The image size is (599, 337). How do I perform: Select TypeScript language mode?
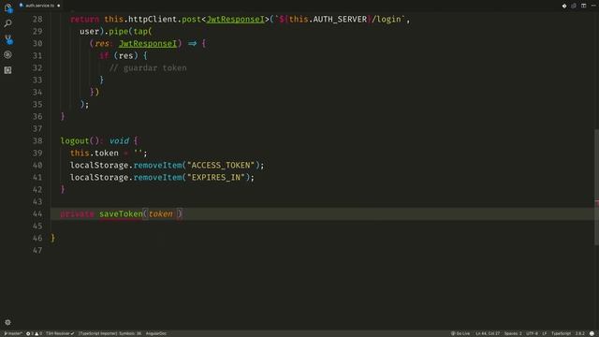coord(561,333)
